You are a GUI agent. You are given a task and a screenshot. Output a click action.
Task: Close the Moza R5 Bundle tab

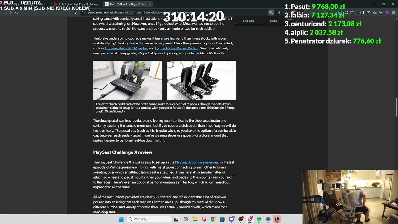(x=150, y=4)
